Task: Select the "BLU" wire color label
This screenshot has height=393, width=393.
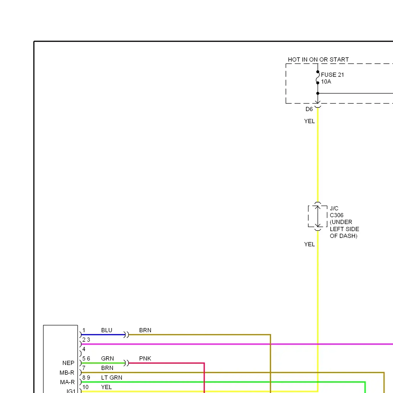Action: [x=107, y=330]
